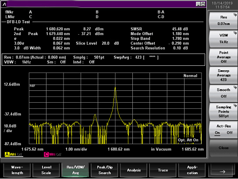Viewport: 238px width, 179px height.
Task: Toggle Act-Res to Off
Action: [x=230, y=132]
